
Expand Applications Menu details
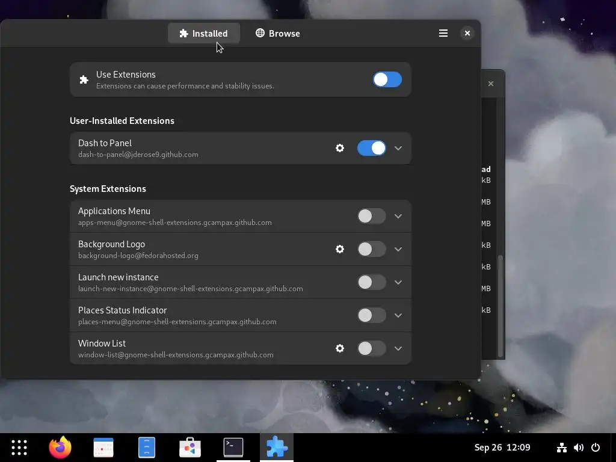point(398,216)
